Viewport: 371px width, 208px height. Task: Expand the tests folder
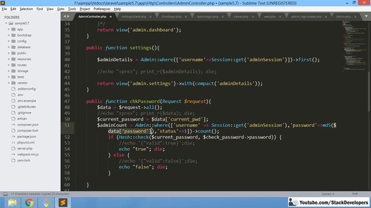(x=9, y=77)
